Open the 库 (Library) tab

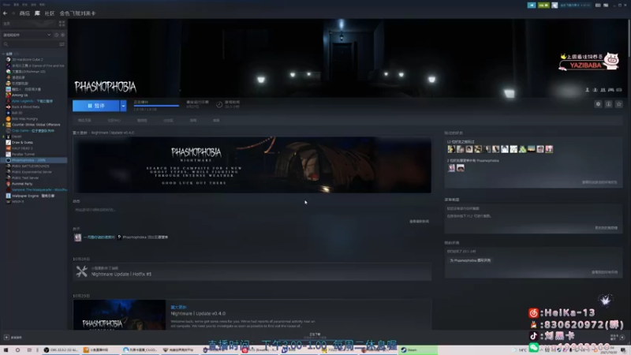37,13
